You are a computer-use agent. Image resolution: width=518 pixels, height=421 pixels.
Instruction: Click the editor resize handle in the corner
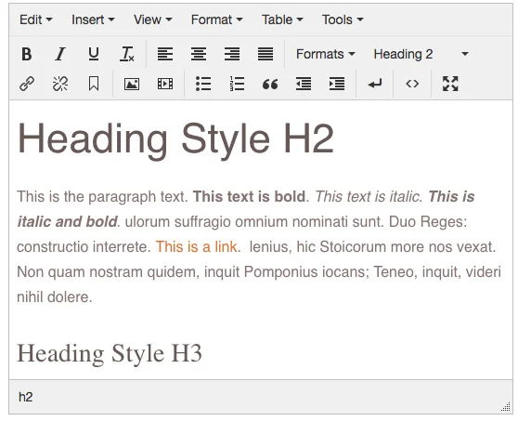tap(505, 406)
